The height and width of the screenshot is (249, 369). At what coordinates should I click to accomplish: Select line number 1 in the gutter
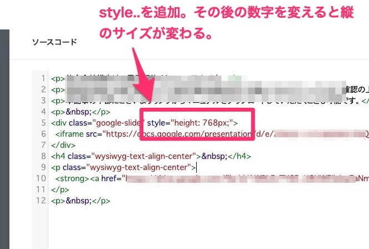[43, 78]
